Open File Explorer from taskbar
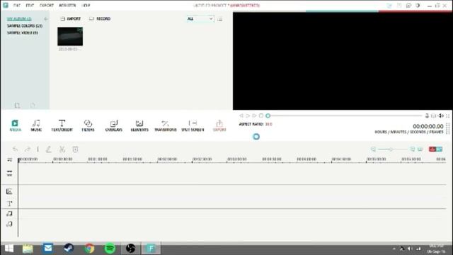The image size is (453, 255). coord(28,249)
